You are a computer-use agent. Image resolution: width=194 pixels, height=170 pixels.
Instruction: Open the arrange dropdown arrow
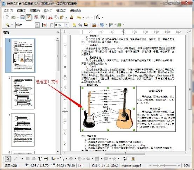pyautogui.click(x=124, y=25)
